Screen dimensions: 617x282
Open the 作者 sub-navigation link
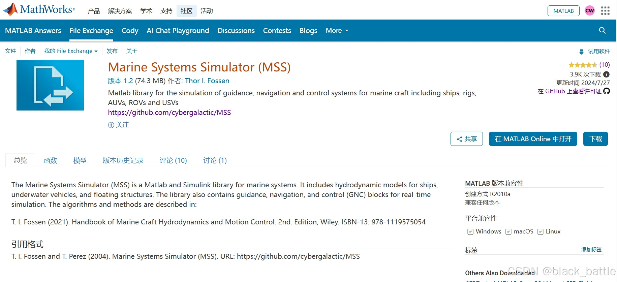(30, 51)
